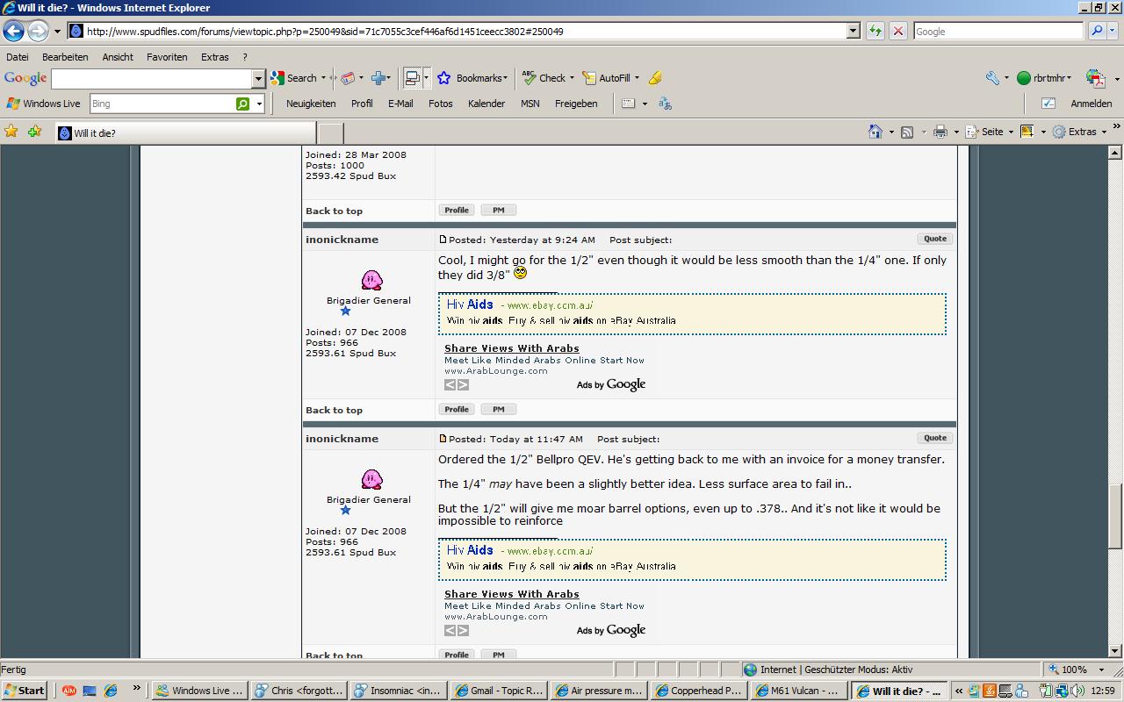Open the Favorites star icon
The image size is (1124, 702).
11,132
